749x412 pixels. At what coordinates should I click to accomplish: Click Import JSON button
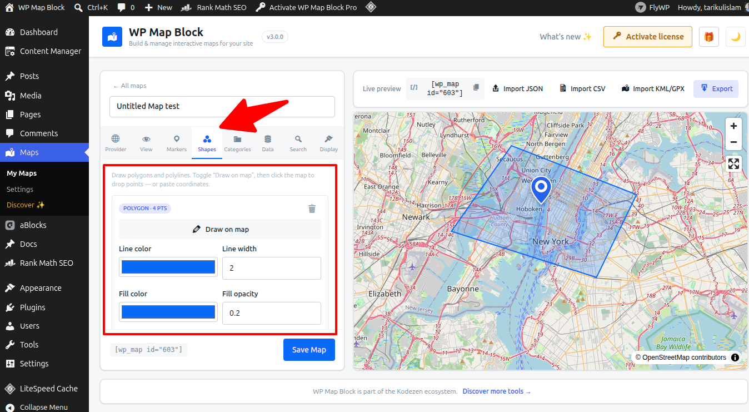pos(517,88)
